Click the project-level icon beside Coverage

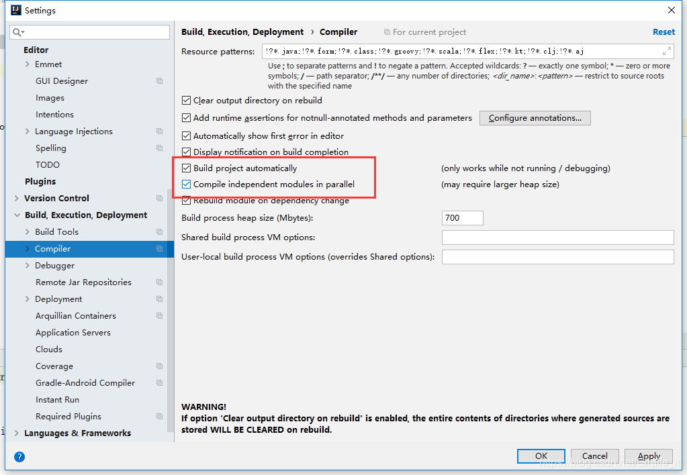coord(159,366)
